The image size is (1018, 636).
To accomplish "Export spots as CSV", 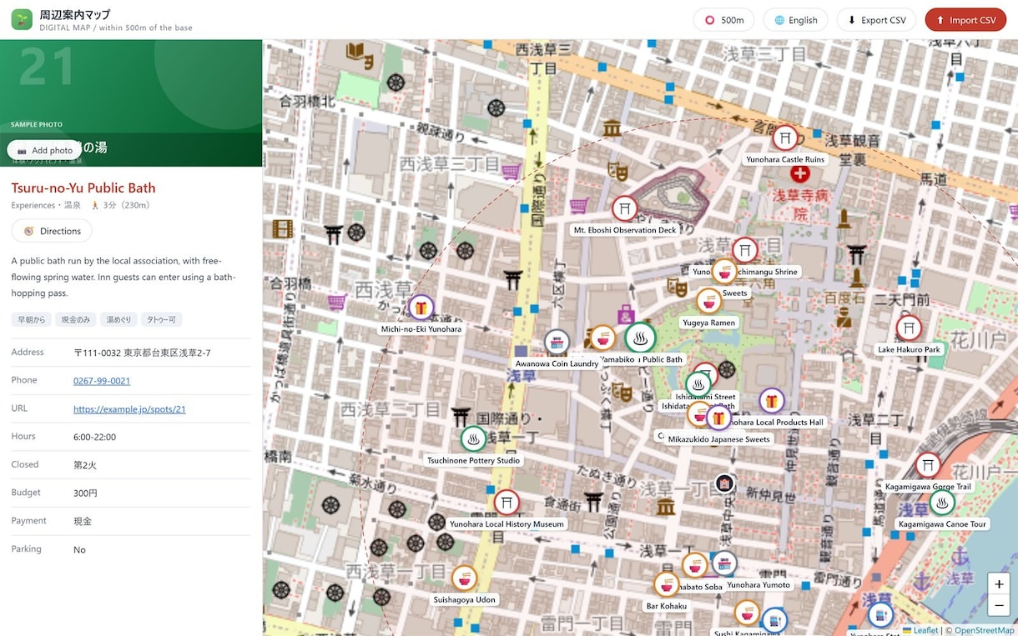I will [876, 20].
